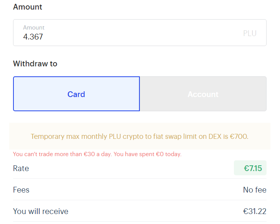Click the '€30 a day' limit text

coord(98,154)
